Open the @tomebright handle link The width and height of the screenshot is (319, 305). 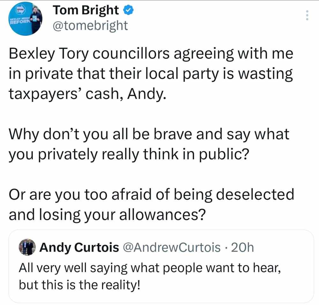90,25
